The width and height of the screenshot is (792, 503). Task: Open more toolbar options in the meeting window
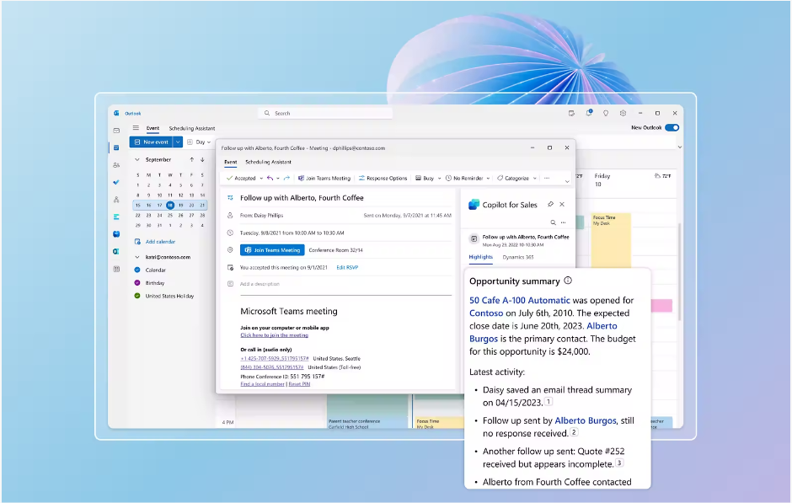click(547, 179)
